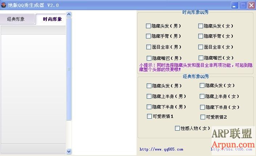Check the 面目全非(女) option
Image resolution: width=256 pixels, height=156 pixels.
pos(200,47)
